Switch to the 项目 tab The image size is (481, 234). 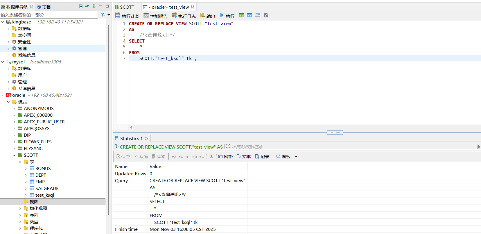(x=44, y=7)
